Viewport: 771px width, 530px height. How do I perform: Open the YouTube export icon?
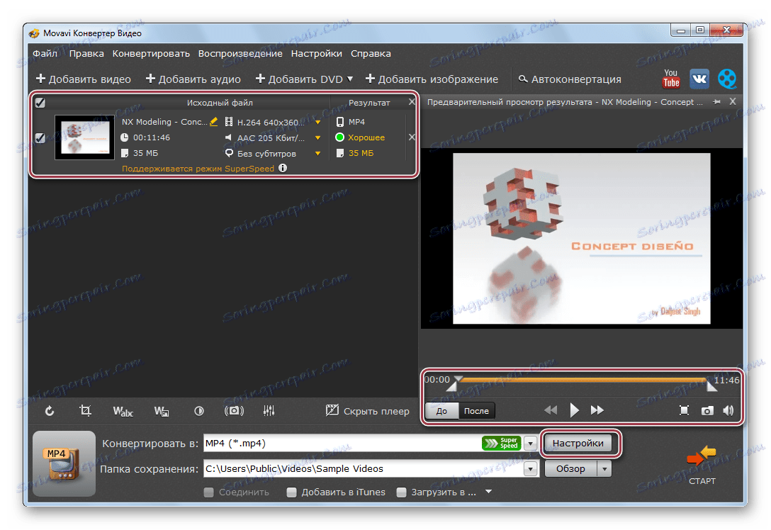[x=670, y=79]
